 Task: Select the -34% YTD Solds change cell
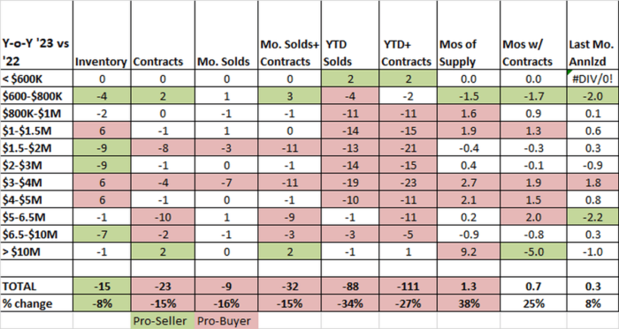[x=350, y=303]
